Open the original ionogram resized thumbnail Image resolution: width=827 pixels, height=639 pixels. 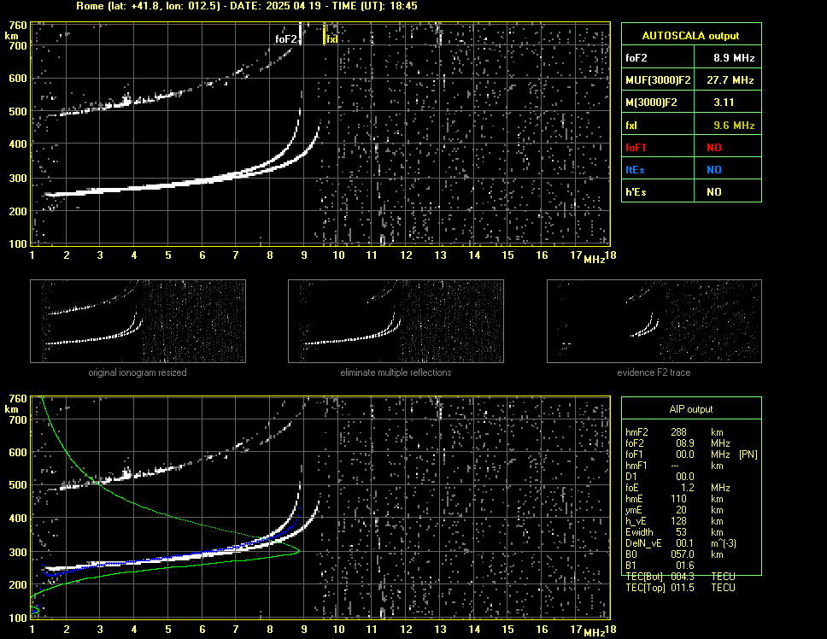pyautogui.click(x=138, y=321)
